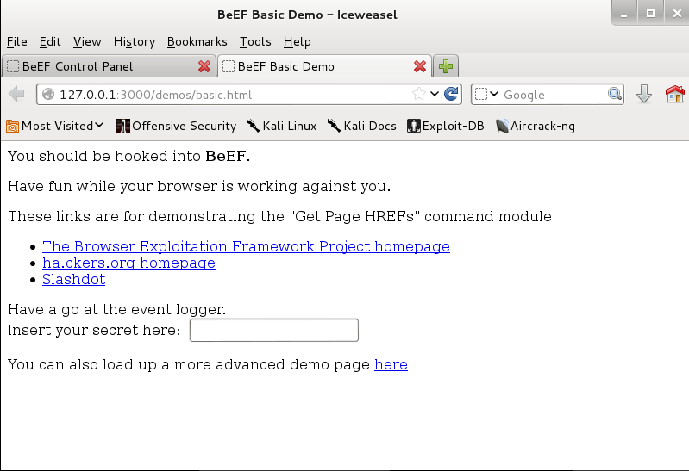
Task: Reload the page with the refresh icon
Action: (x=451, y=94)
